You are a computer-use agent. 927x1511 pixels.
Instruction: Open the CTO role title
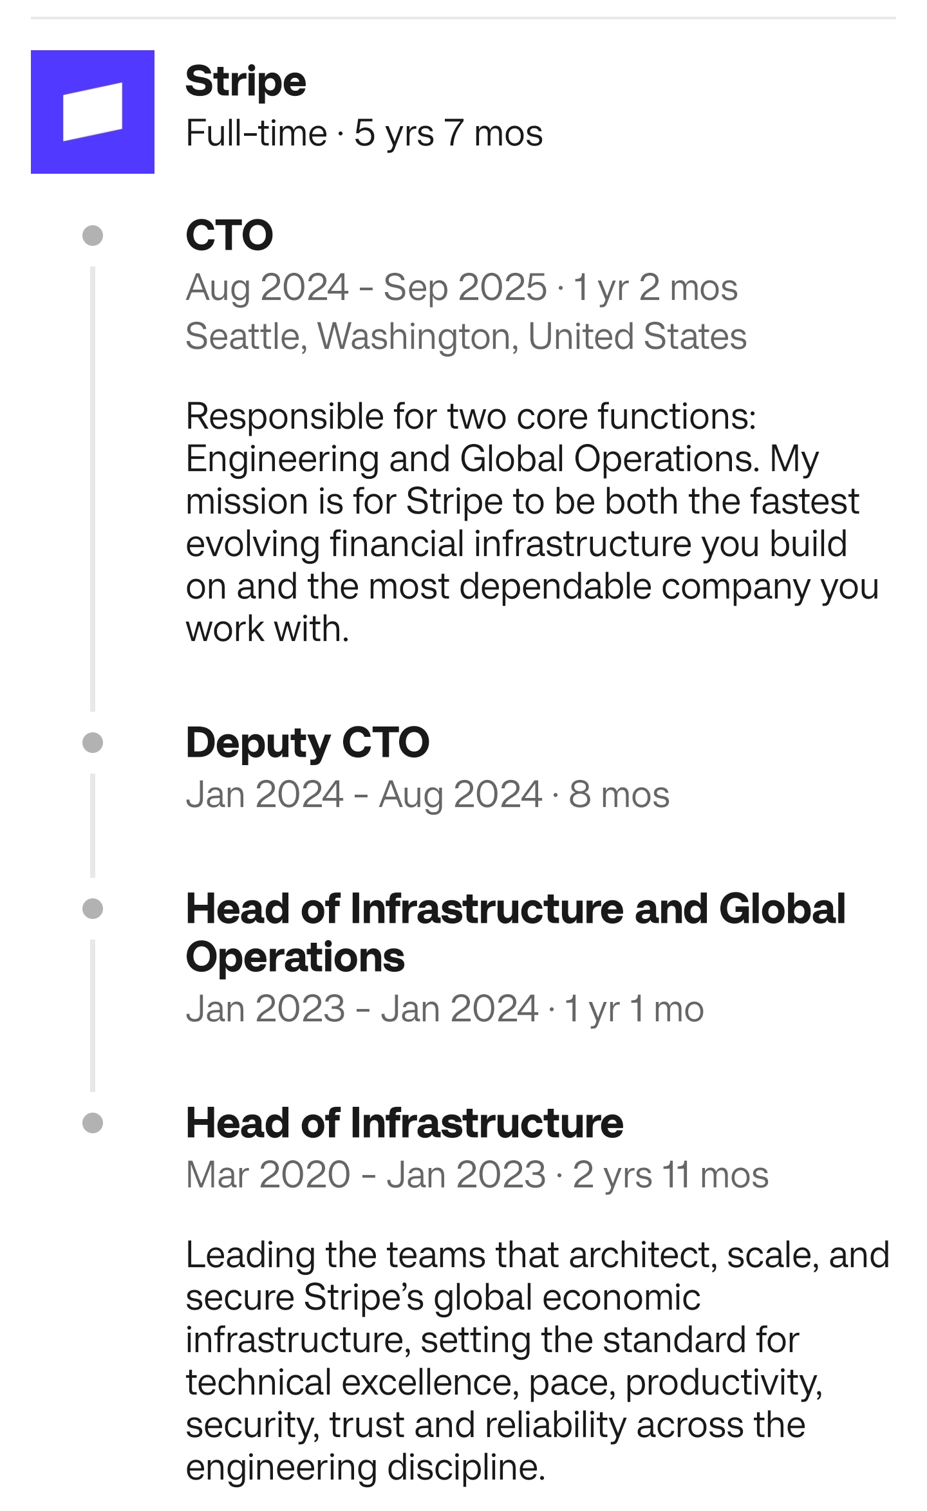click(229, 235)
